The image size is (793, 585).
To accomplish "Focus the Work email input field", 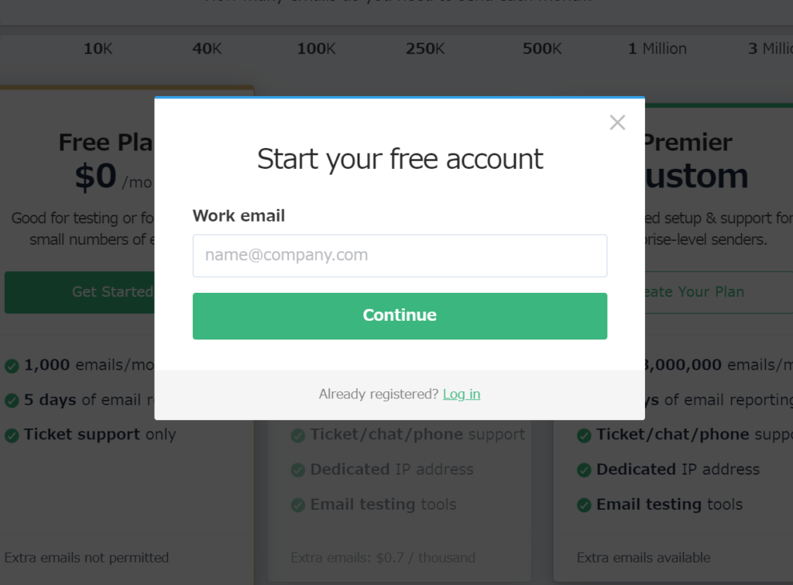I will coord(400,256).
